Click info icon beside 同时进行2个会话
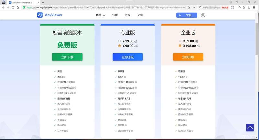Viewport: 259px width, 140px height. click(x=75, y=93)
